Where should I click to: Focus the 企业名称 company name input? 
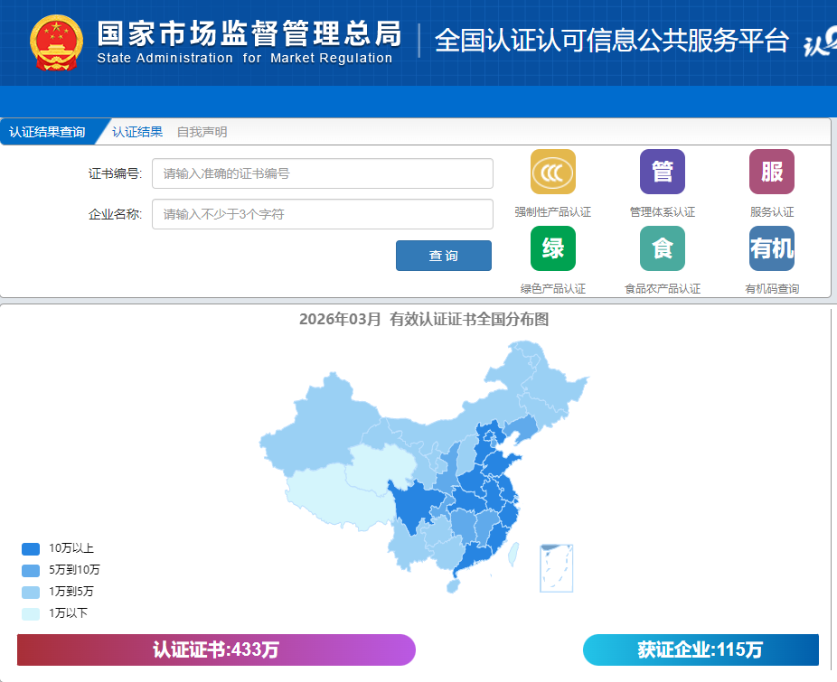click(x=322, y=214)
